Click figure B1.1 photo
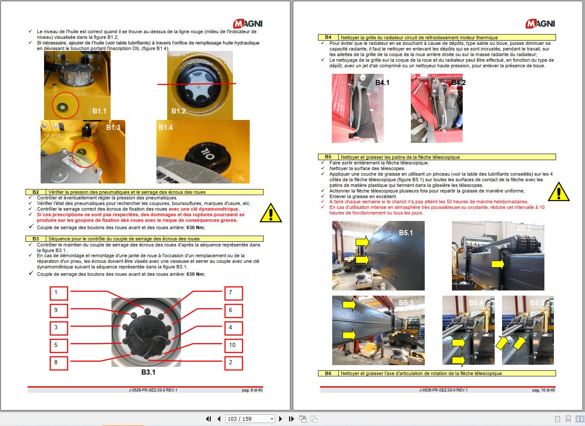This screenshot has width=585, height=426. 77,85
